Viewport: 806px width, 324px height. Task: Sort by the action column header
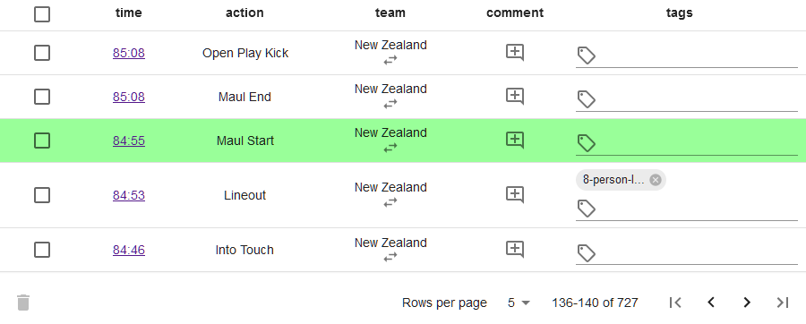click(244, 13)
